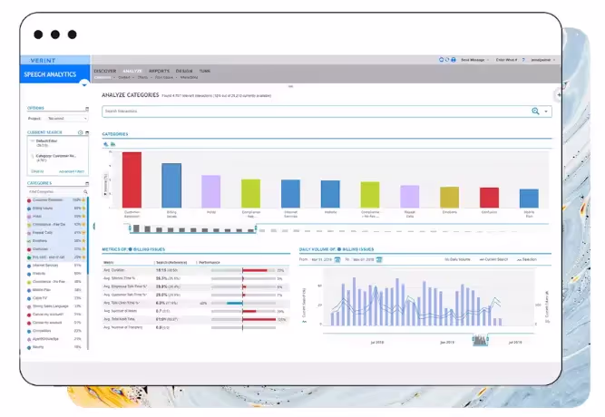605x417 pixels.
Task: Click the right handle of the categories range slider
Action: click(256, 228)
